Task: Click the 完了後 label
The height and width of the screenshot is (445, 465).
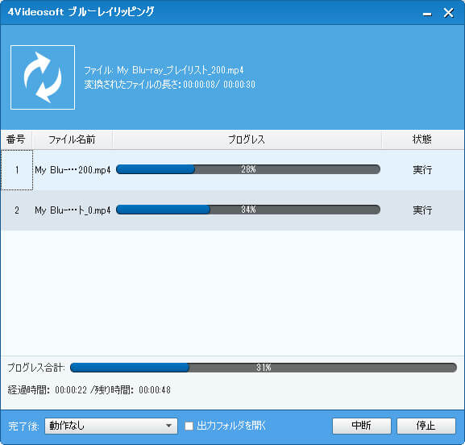Action: tap(23, 426)
